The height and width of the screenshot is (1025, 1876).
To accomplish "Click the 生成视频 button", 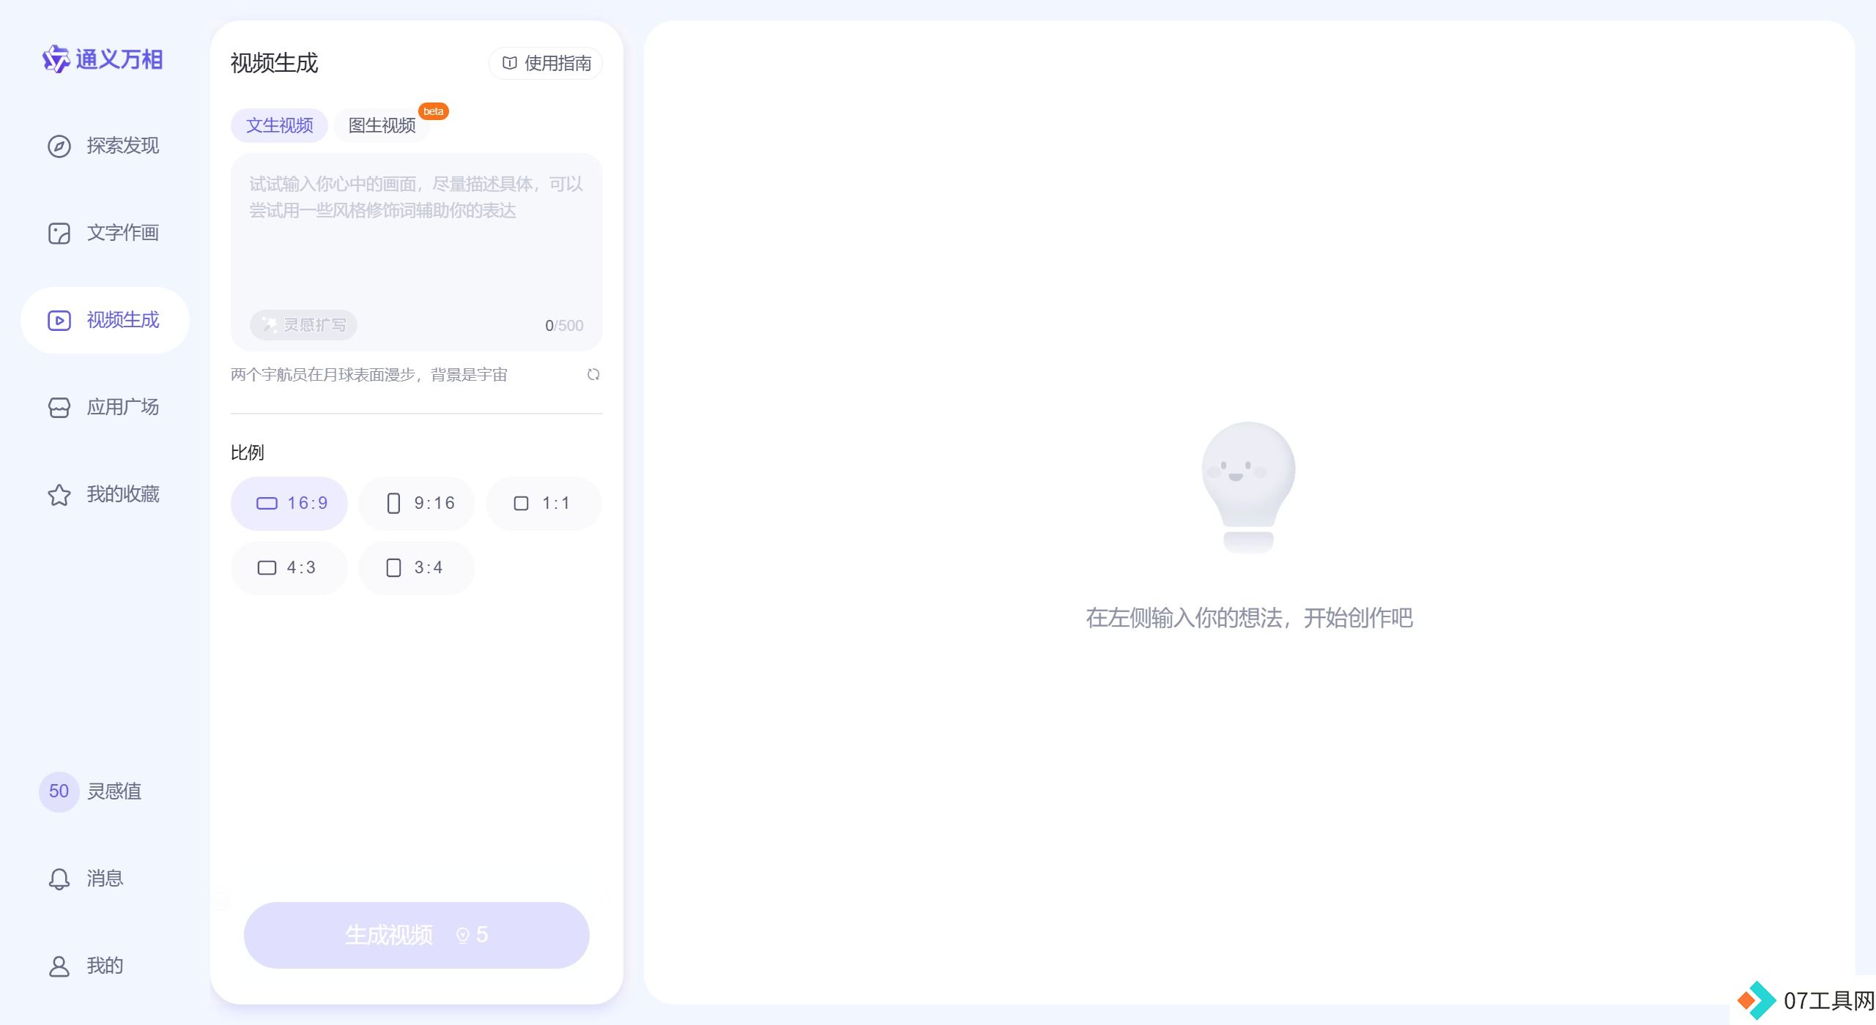I will 417,935.
